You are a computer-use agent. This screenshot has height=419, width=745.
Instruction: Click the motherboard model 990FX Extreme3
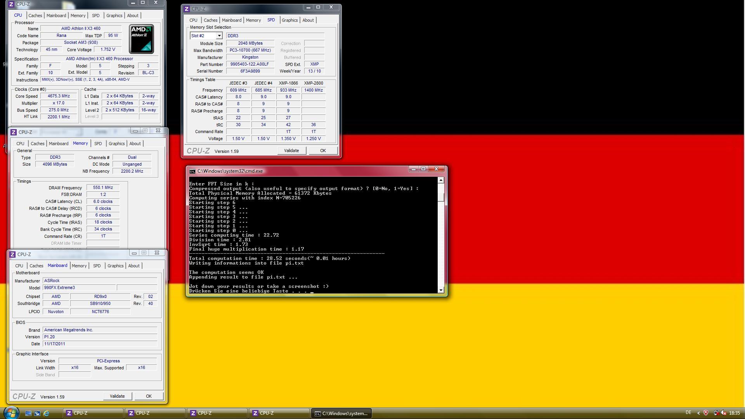tap(79, 288)
